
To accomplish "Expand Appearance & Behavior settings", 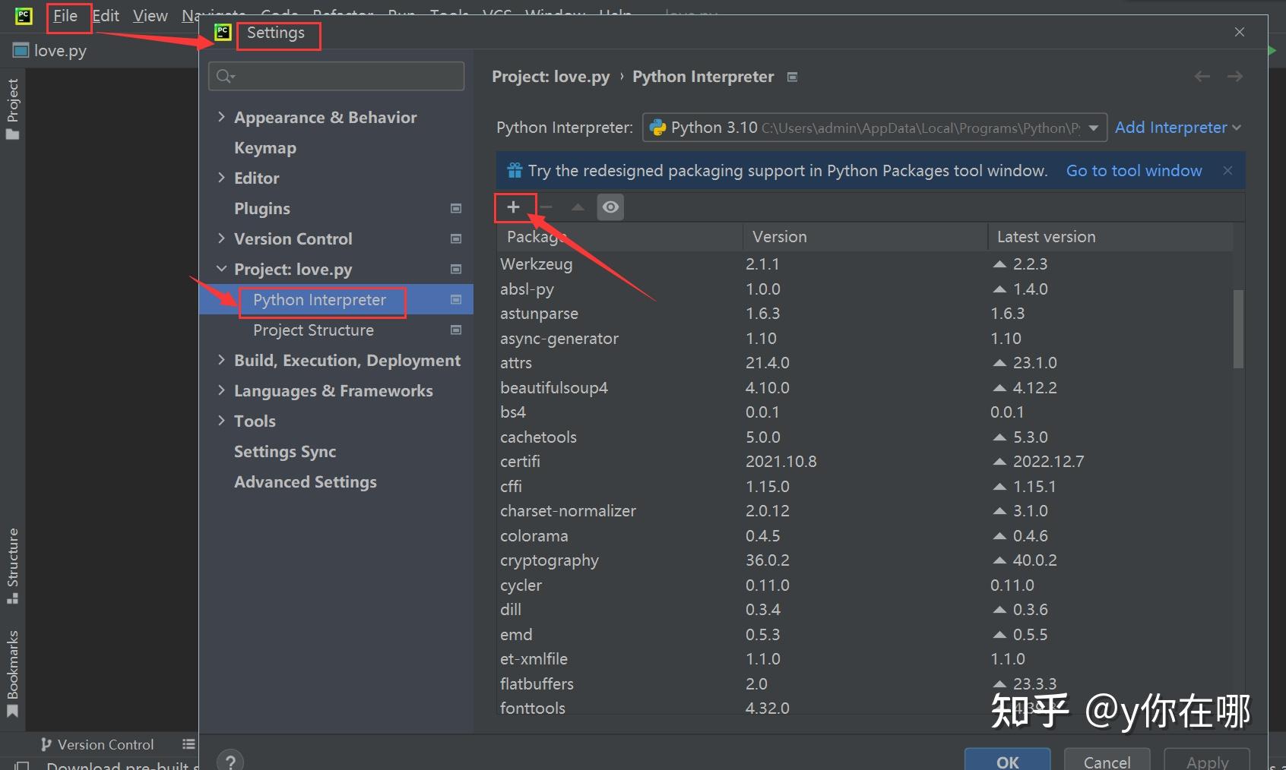I will [221, 117].
